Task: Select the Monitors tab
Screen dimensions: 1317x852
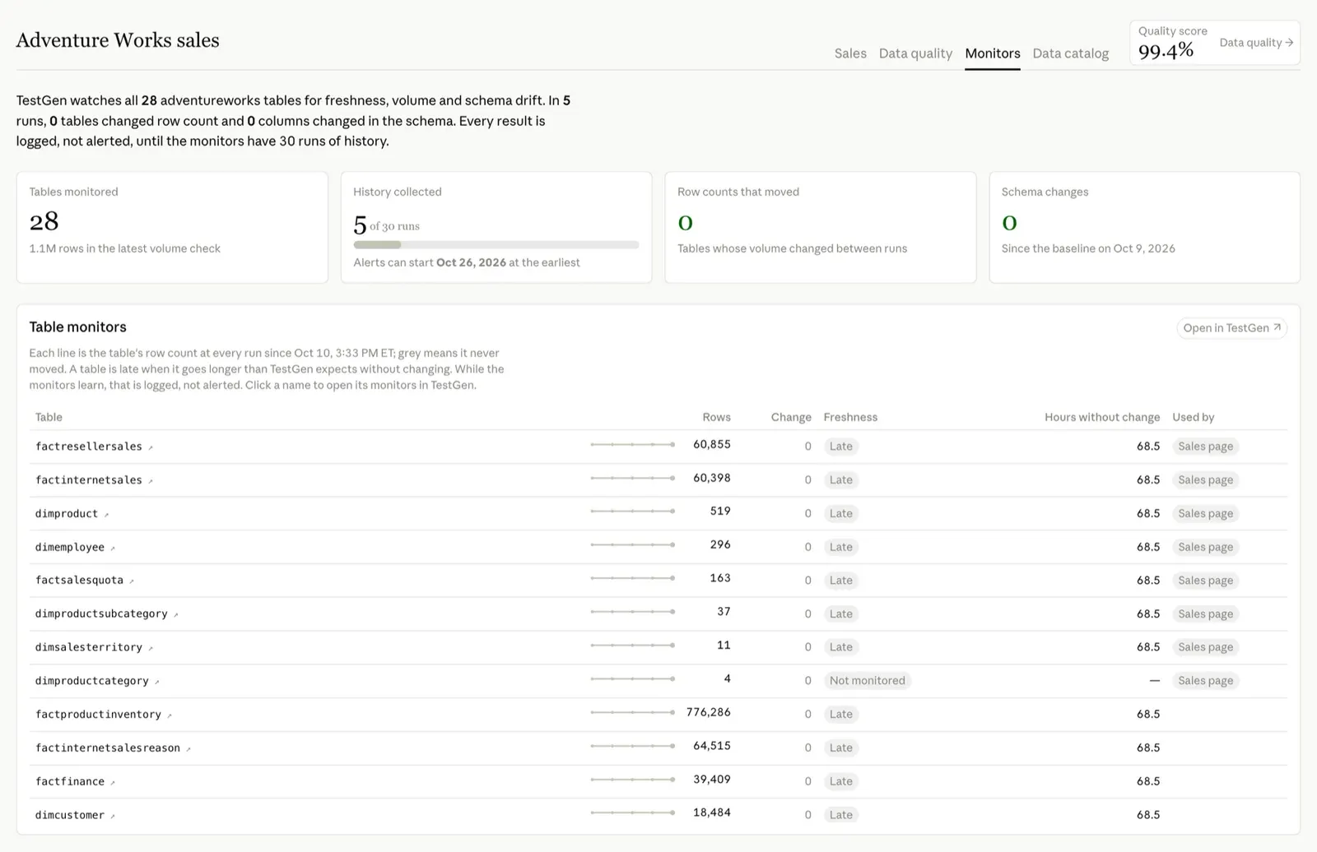Action: (993, 53)
